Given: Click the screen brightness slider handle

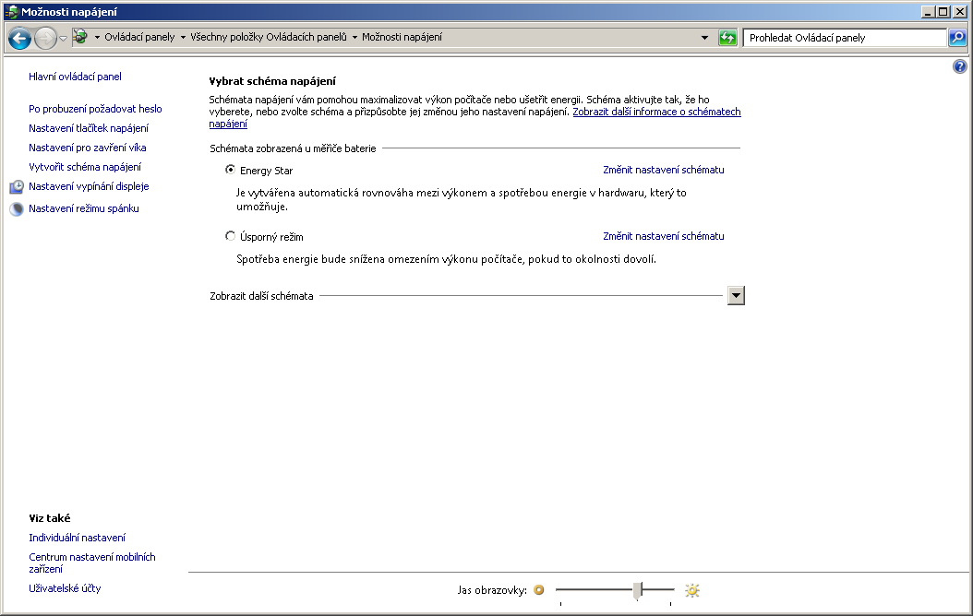Looking at the screenshot, I should tap(637, 590).
